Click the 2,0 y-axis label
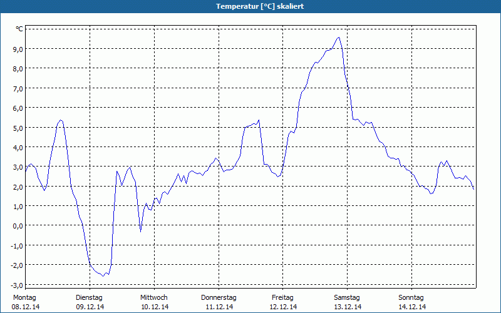Viewport: 501px width, 313px height. pos(18,187)
